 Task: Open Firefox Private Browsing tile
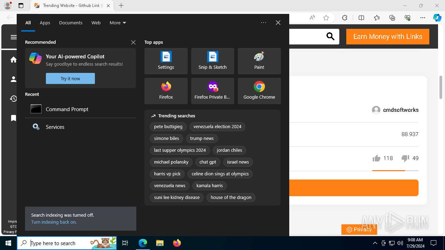(x=212, y=91)
